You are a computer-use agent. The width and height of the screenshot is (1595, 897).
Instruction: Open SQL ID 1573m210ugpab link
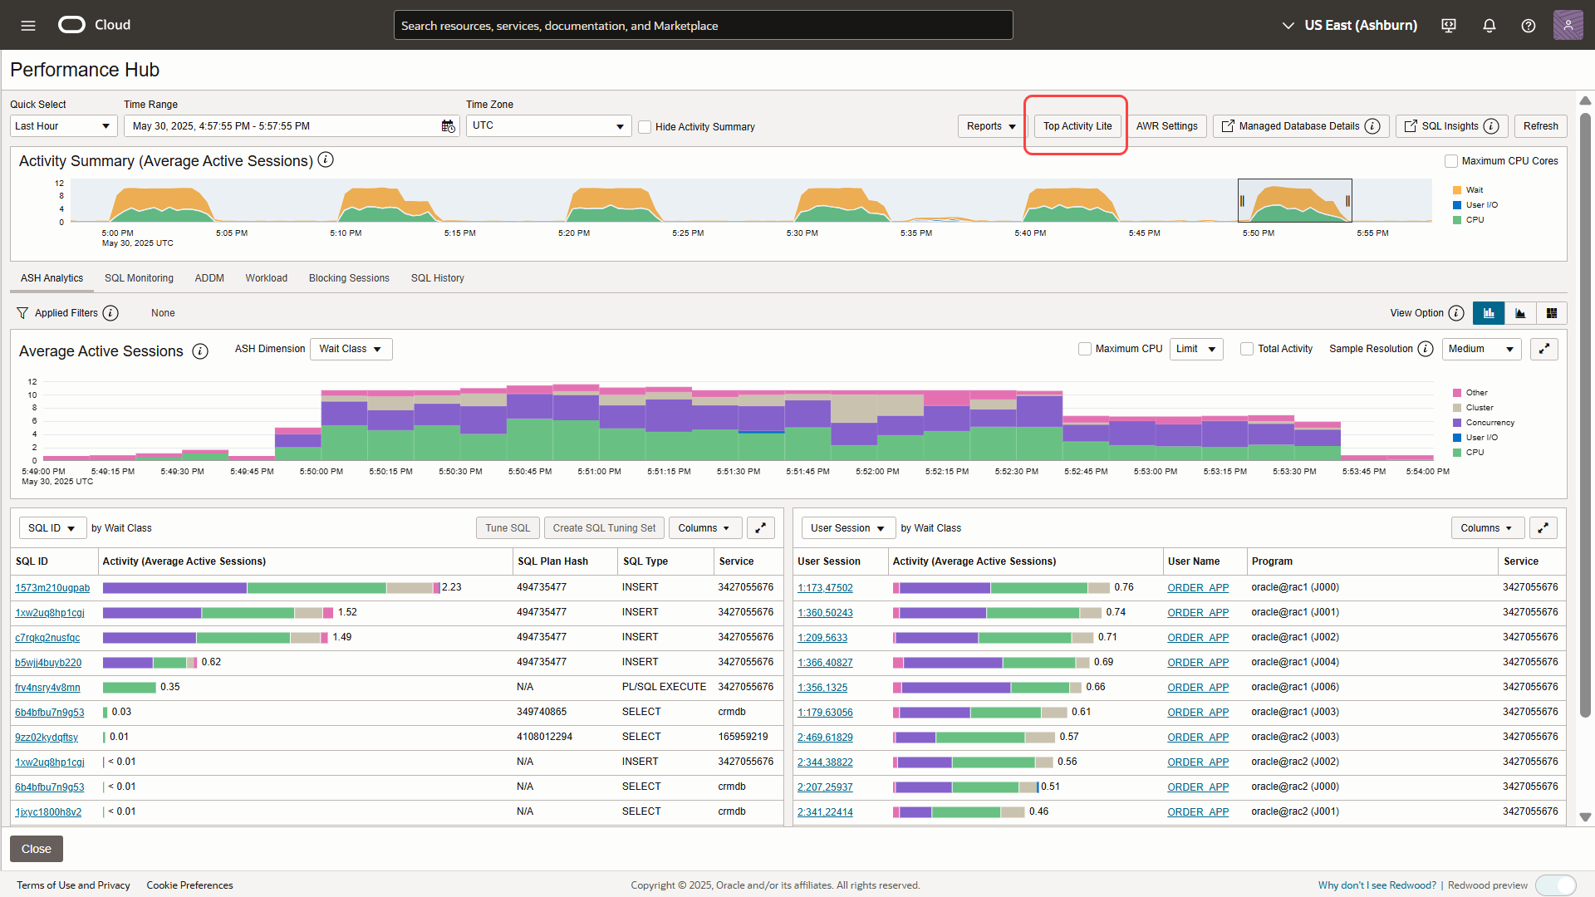[52, 588]
